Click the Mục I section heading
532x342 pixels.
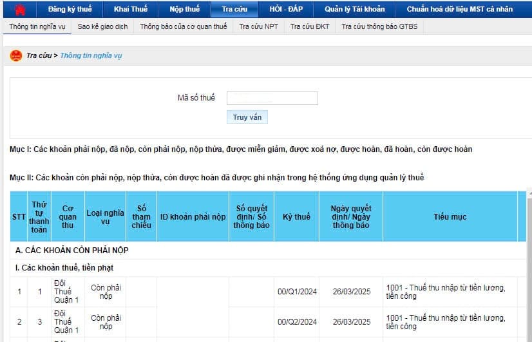[241, 149]
